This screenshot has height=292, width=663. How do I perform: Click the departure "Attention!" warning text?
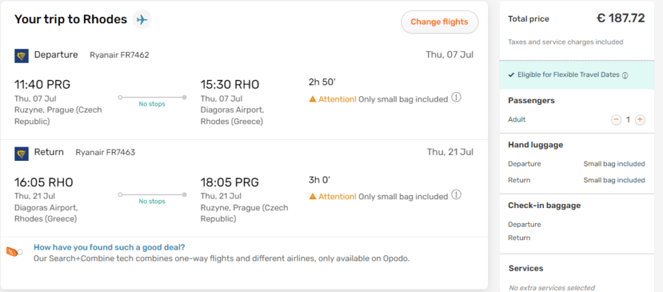[338, 100]
